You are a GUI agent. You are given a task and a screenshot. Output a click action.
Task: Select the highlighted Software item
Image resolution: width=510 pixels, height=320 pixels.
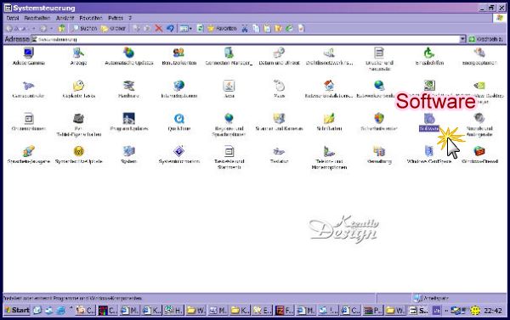[x=429, y=122]
